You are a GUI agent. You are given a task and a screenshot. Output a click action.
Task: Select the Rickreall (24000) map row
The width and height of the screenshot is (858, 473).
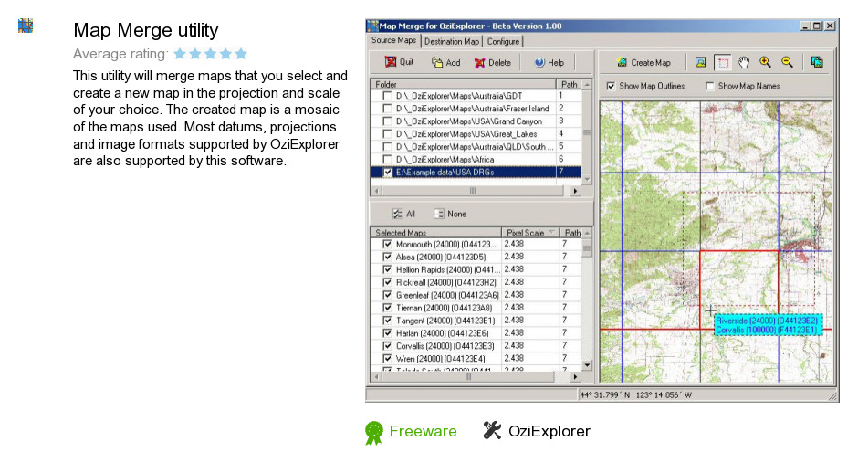pos(476,282)
